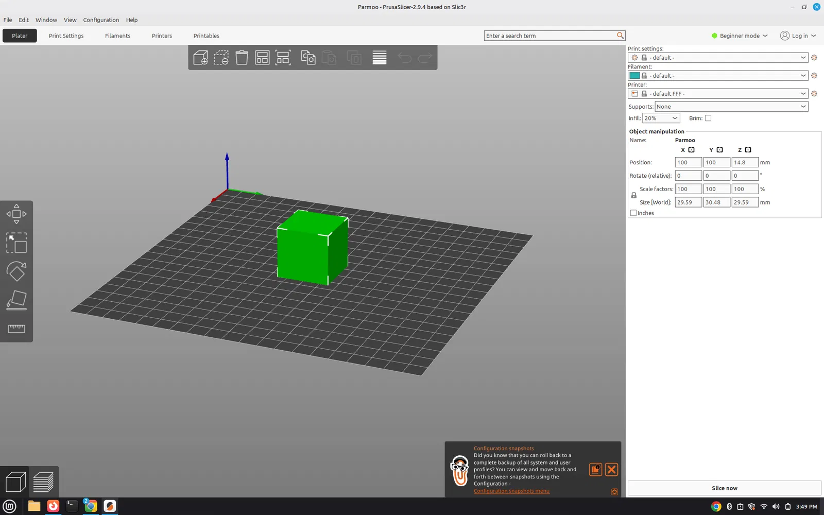Viewport: 824px width, 515px height.
Task: Click the Position X input field
Action: (x=688, y=162)
